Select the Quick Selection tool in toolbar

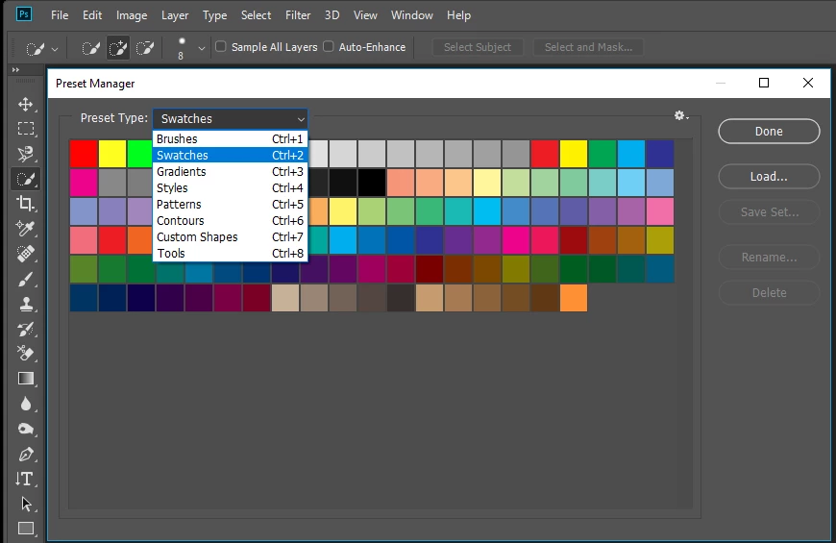(25, 179)
